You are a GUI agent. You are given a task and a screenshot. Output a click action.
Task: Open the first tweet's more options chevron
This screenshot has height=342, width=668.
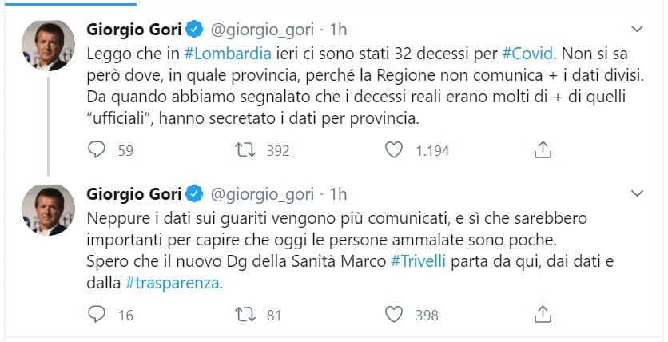637,29
